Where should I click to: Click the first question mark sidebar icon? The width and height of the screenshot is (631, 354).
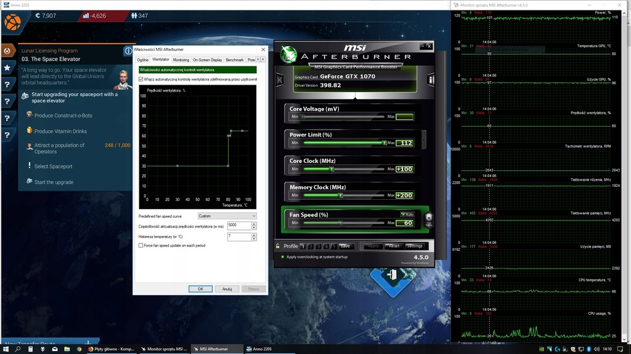point(7,85)
